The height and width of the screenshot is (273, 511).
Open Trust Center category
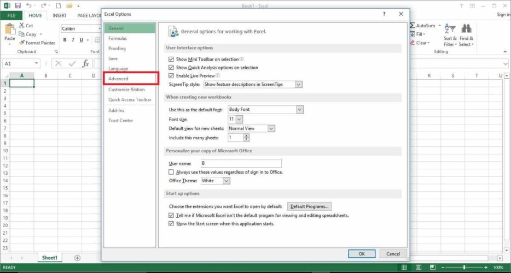point(130,121)
